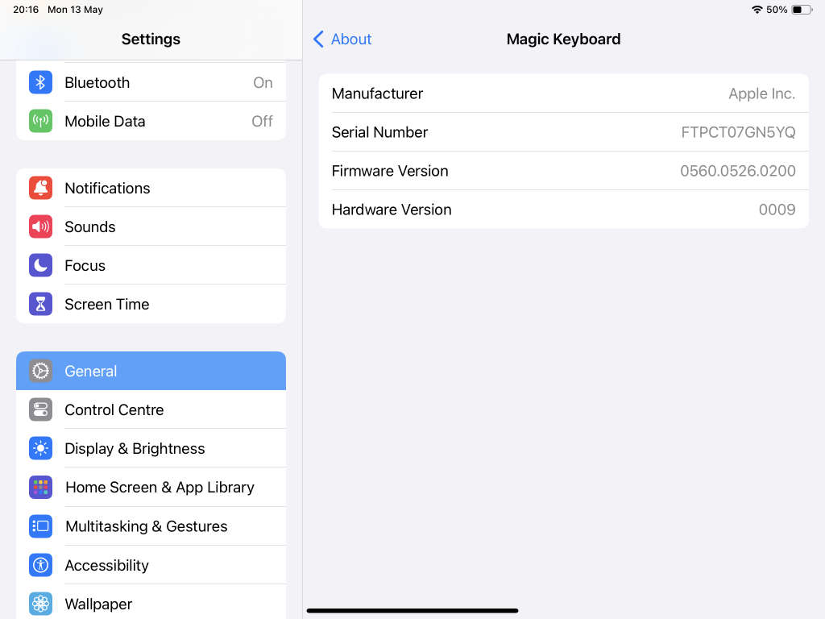Tap the Sounds speaker icon
825x619 pixels.
[40, 226]
